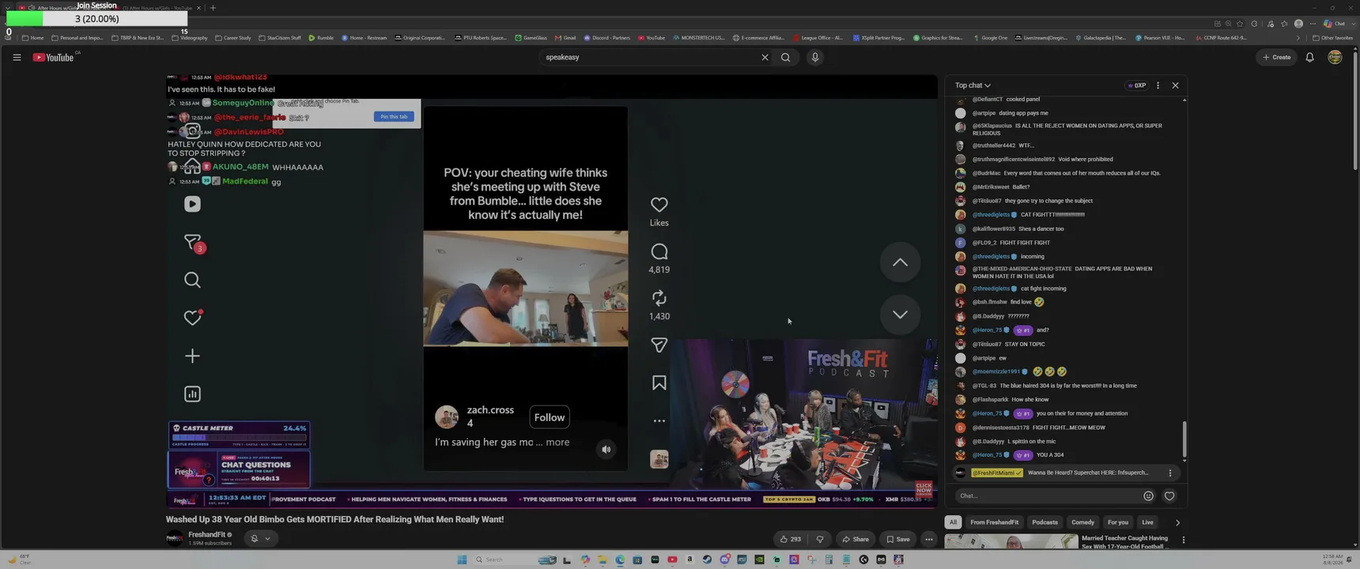Select the All filter chip
Image resolution: width=1360 pixels, height=569 pixels.
(953, 522)
